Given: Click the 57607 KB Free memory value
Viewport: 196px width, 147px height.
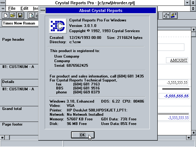Looking at the screenshot, I should 80,119.
